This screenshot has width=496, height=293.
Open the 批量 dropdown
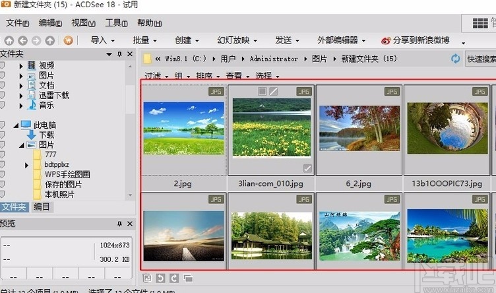tap(144, 40)
